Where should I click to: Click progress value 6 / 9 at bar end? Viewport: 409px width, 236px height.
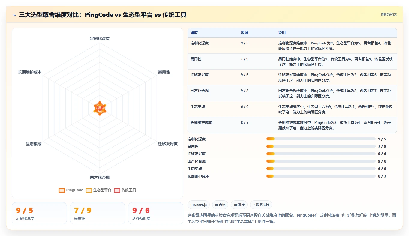pyautogui.click(x=382, y=169)
